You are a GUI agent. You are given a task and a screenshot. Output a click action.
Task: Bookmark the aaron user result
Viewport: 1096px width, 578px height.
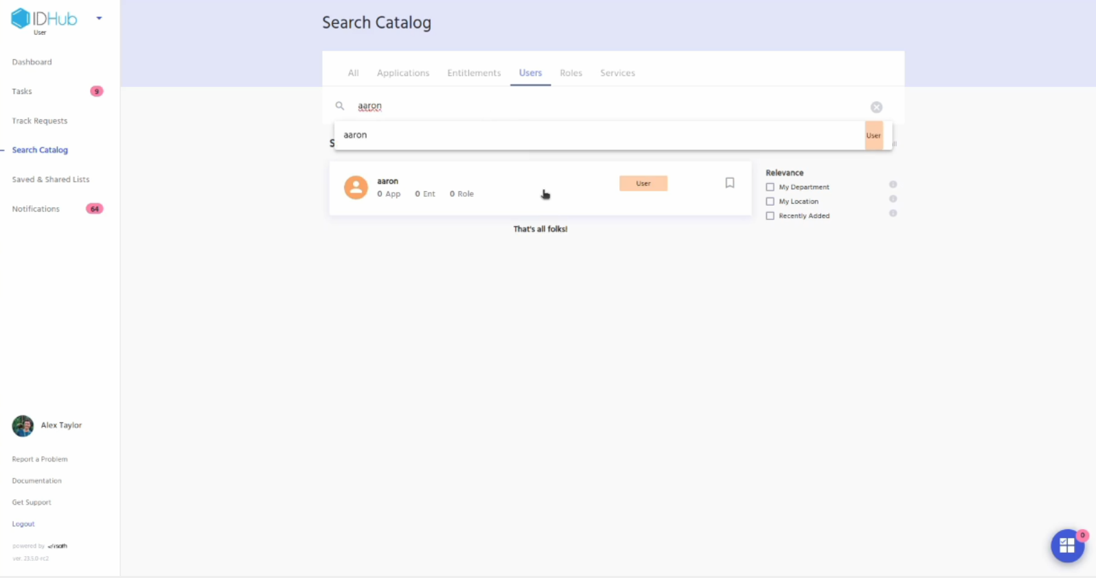point(729,183)
